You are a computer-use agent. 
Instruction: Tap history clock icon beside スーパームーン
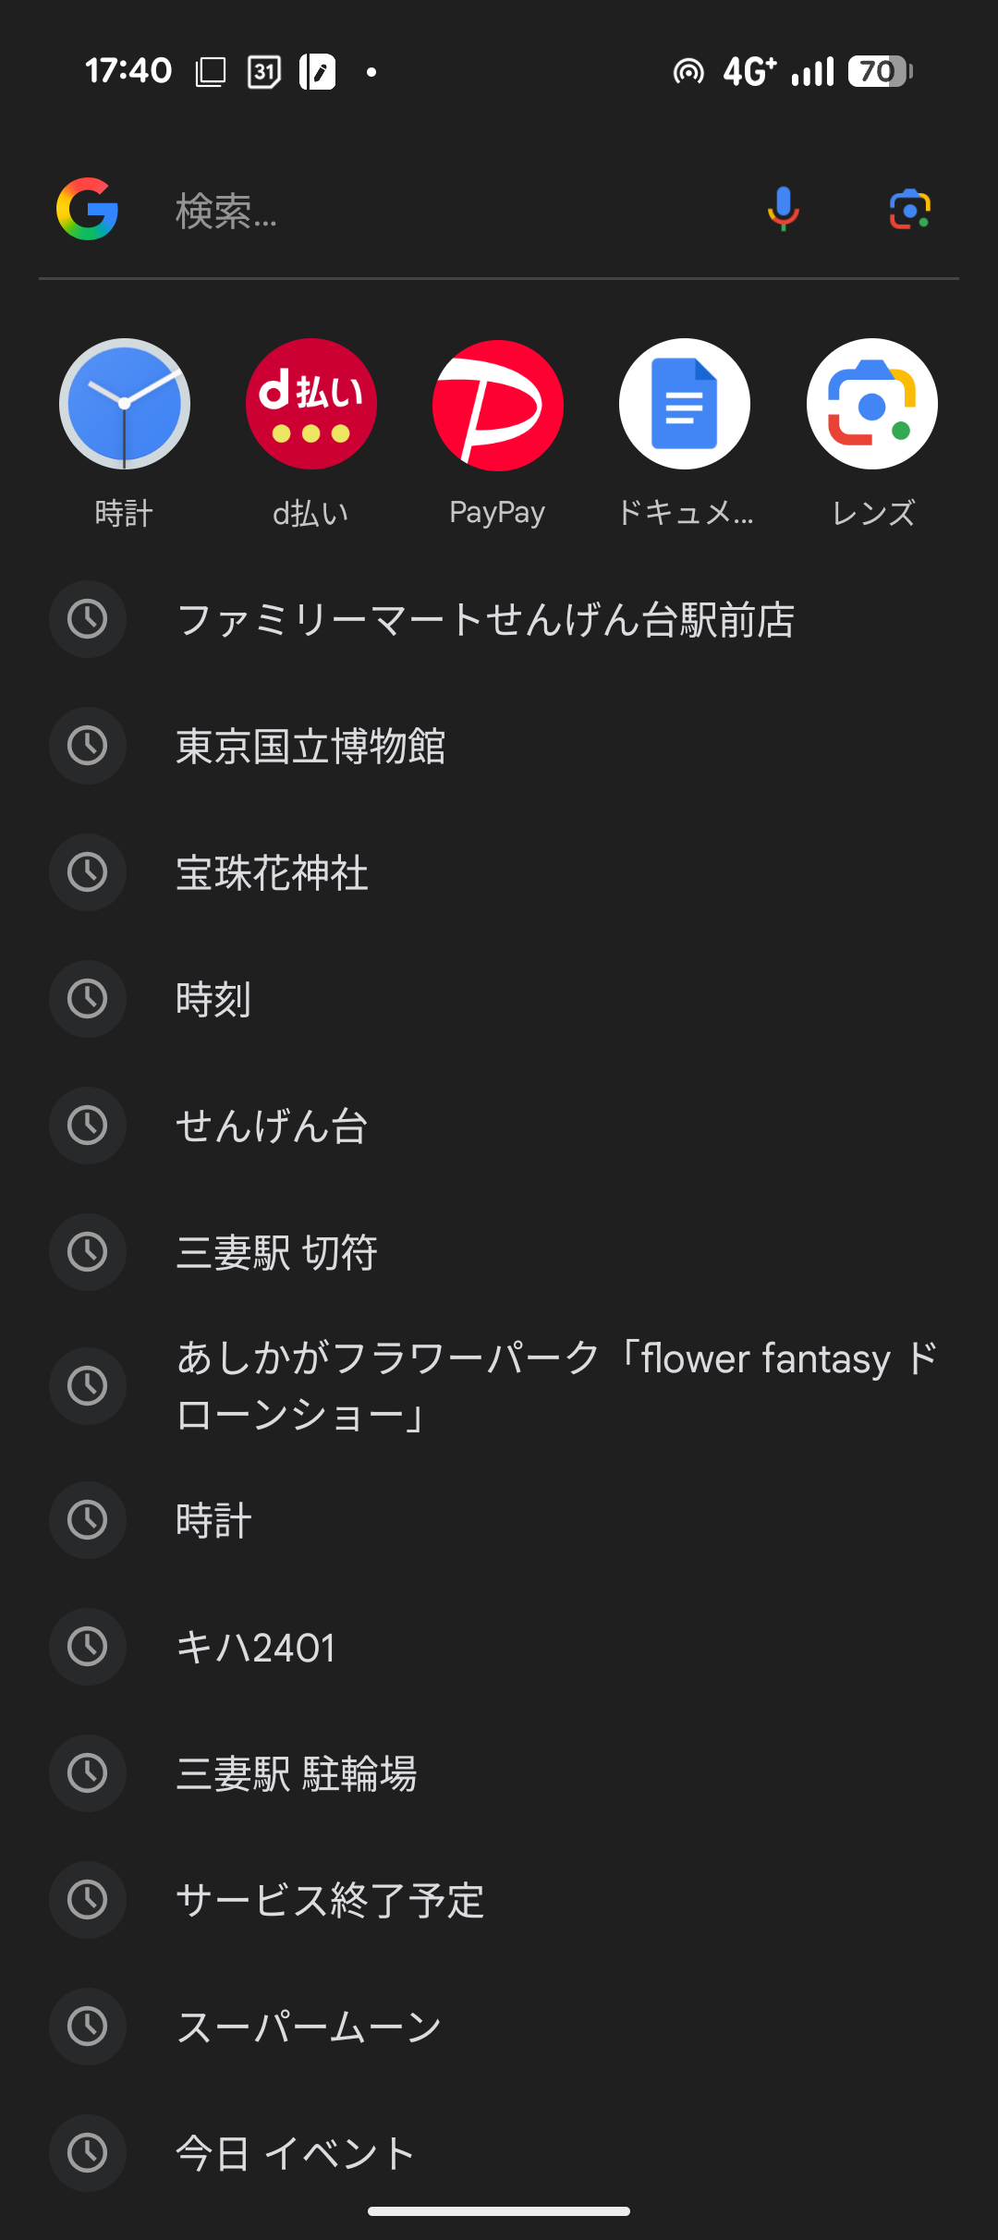coord(88,2027)
